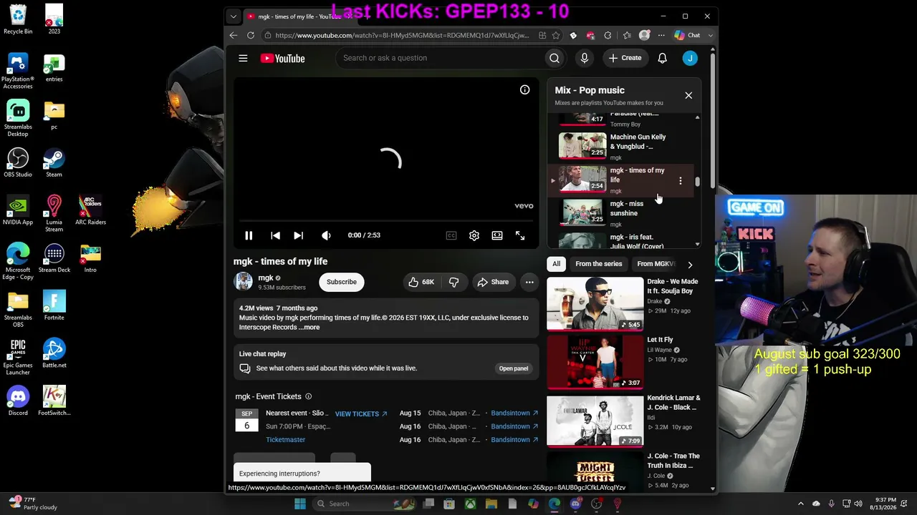Open the 'Let It Fly' video title
This screenshot has height=515, width=917.
pos(660,340)
